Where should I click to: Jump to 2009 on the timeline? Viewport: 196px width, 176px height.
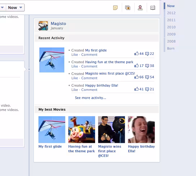[x=171, y=34]
